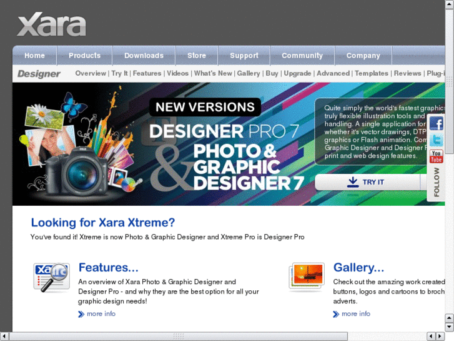
Task: Click the Looking for Xara Xtreme? heading
Action: point(103,223)
